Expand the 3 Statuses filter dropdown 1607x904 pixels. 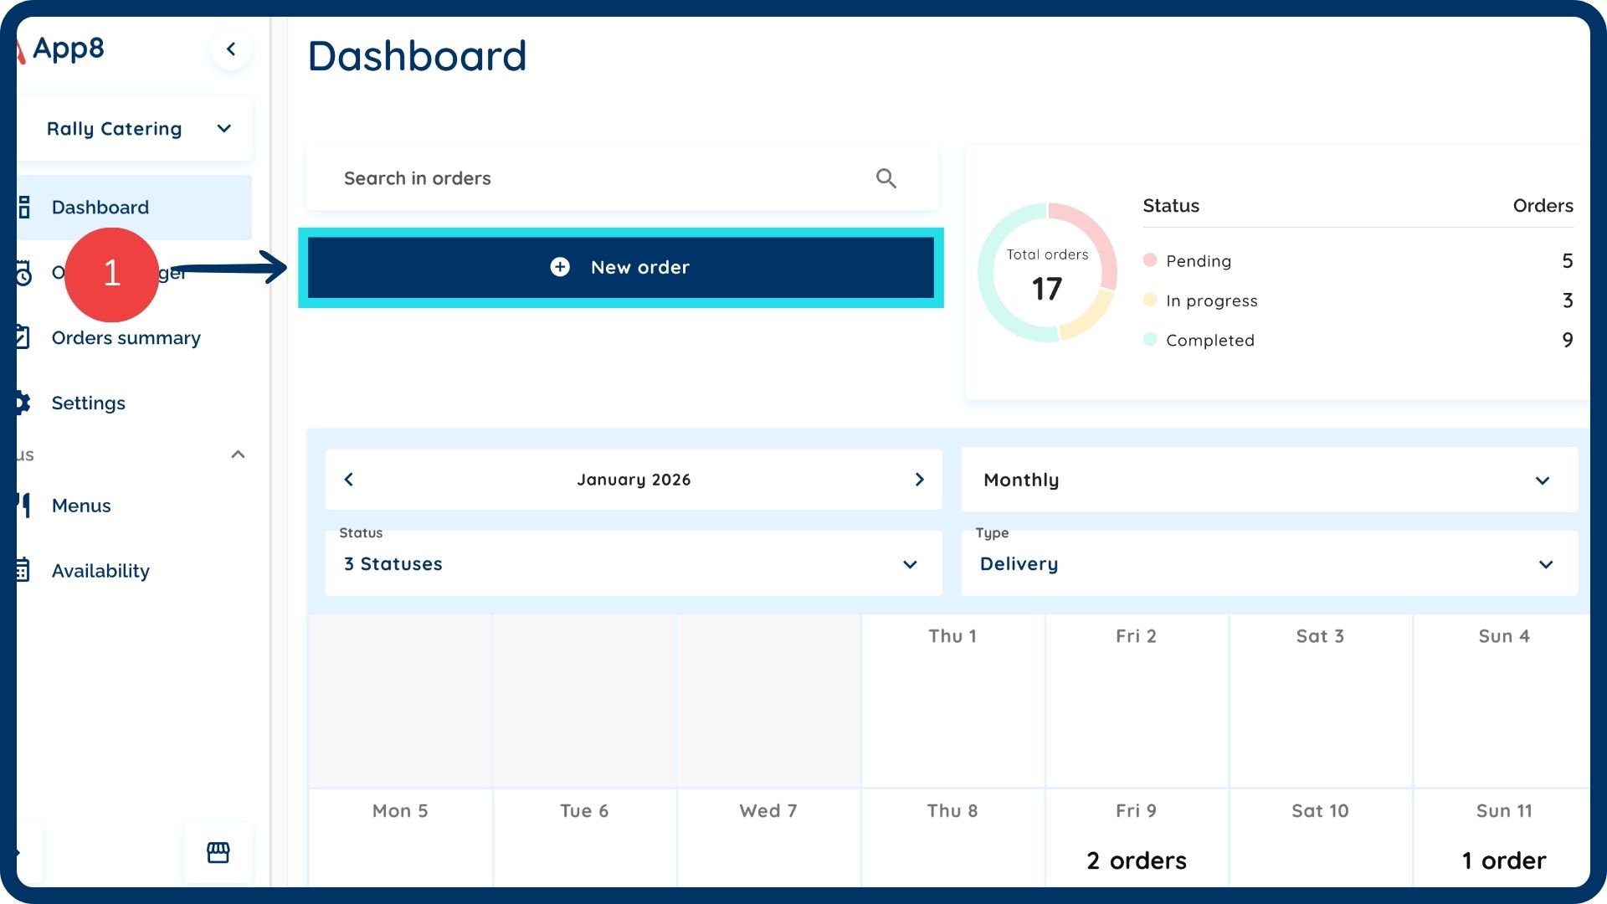[633, 564]
